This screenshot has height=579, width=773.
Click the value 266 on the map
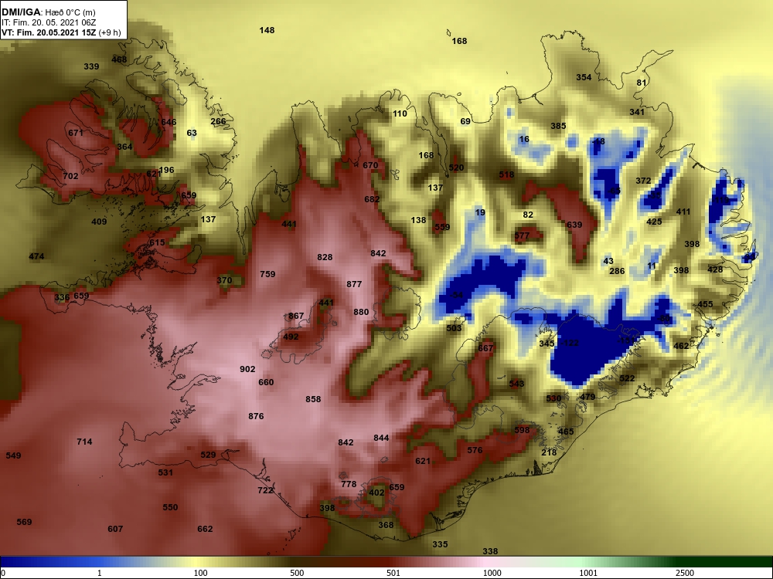pyautogui.click(x=218, y=121)
